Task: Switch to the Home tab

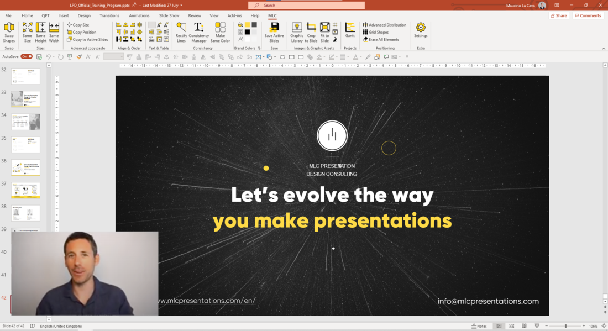Action: pyautogui.click(x=27, y=16)
